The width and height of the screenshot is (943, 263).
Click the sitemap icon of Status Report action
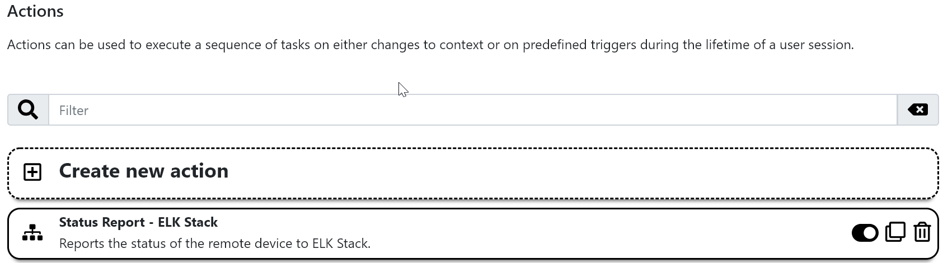pos(32,233)
